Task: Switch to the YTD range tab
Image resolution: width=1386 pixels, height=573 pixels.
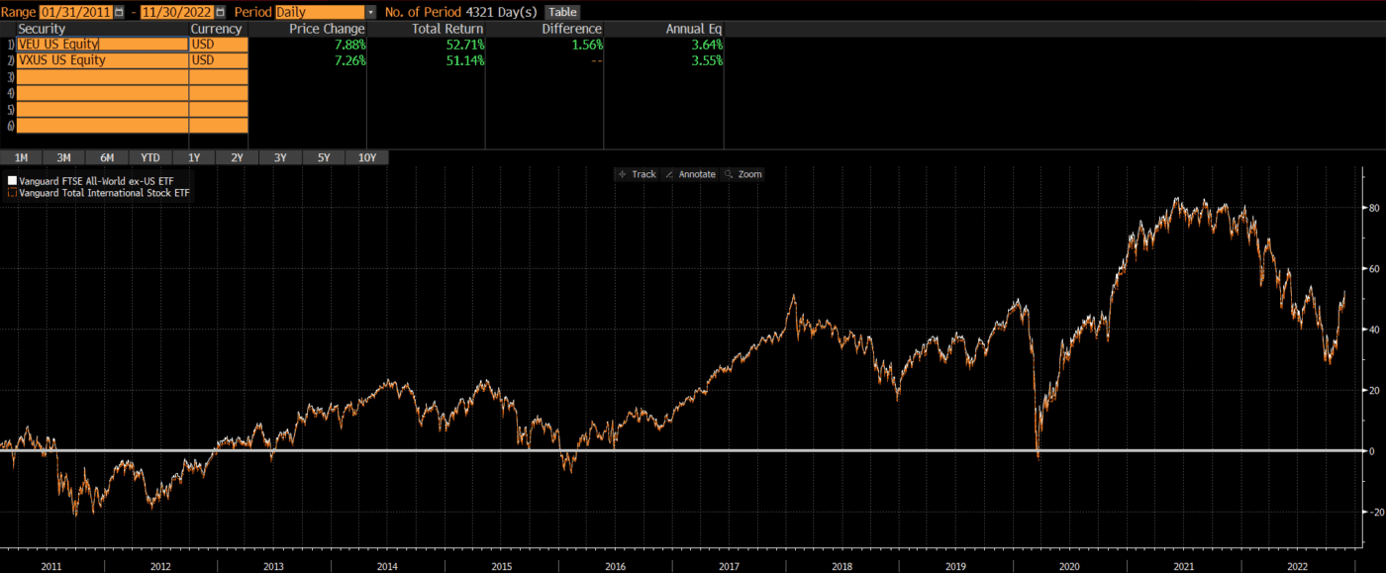Action: pos(149,157)
